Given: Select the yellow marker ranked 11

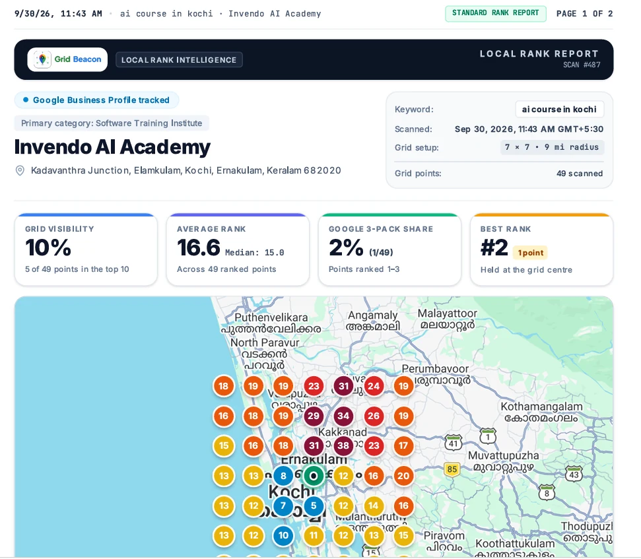Looking at the screenshot, I should (314, 536).
